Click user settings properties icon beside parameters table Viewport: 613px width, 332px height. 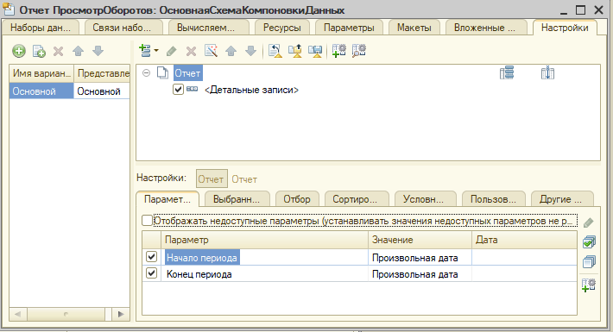coord(588,285)
